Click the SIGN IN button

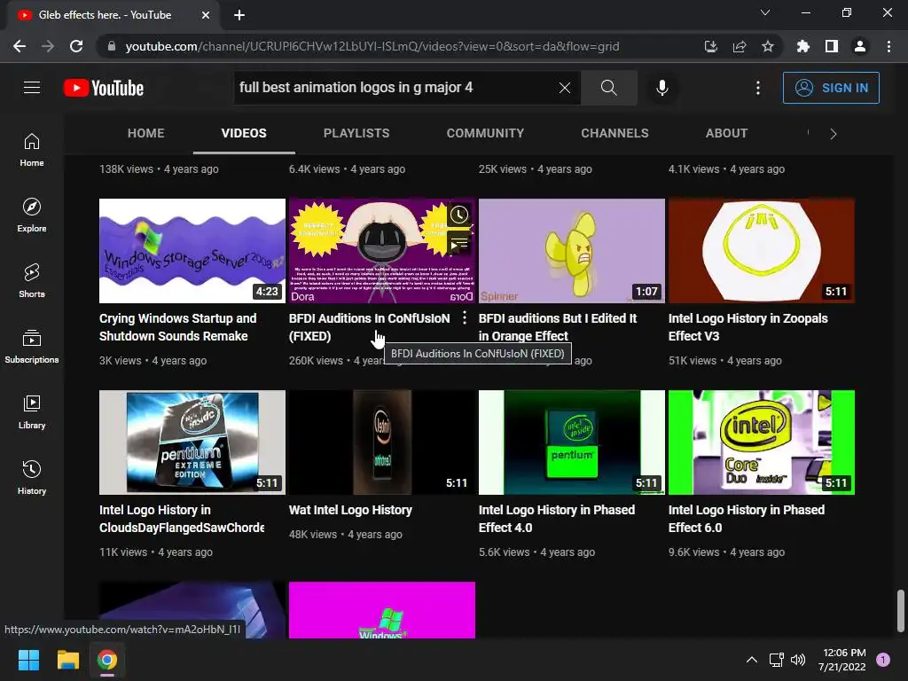click(831, 88)
